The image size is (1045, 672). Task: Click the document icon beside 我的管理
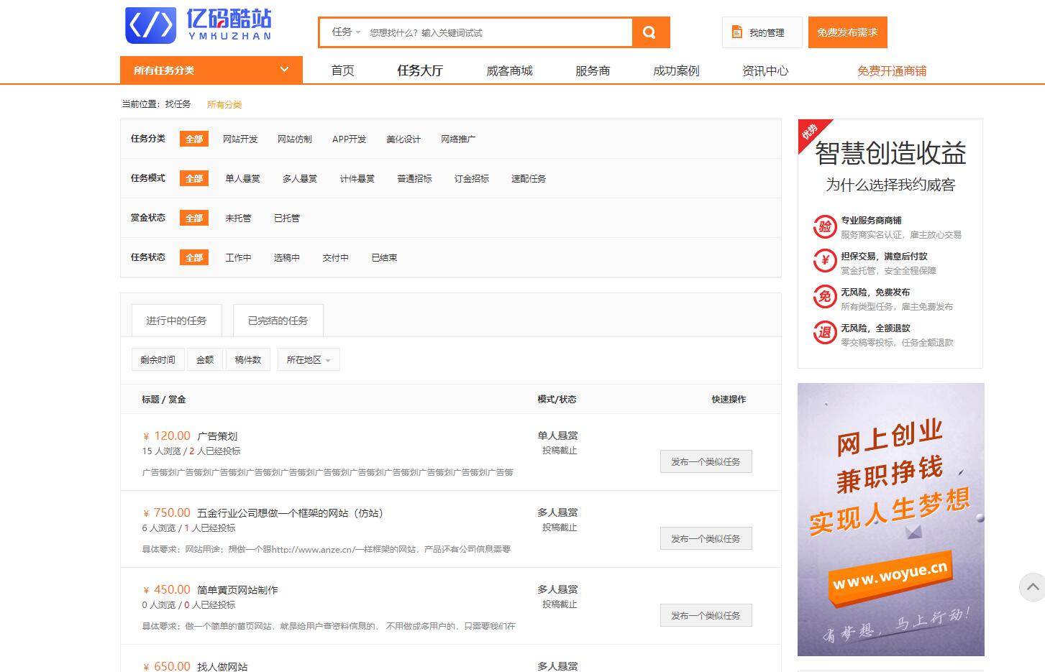point(737,32)
